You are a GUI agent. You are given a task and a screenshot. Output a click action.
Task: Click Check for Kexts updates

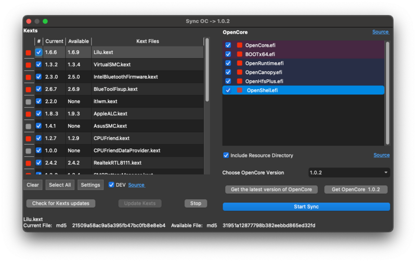[x=61, y=203]
